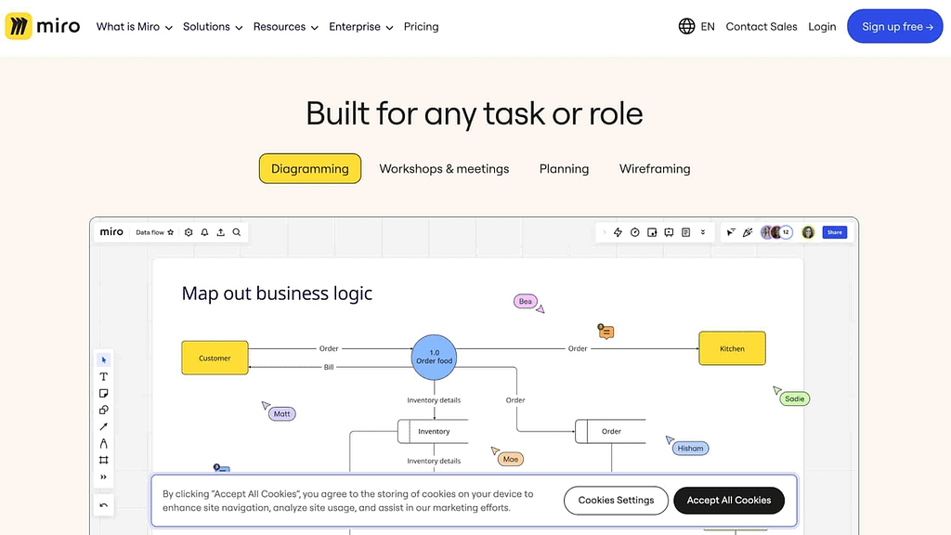Select the Sticky note tool
Viewport: 951px width, 535px height.
[x=104, y=393]
